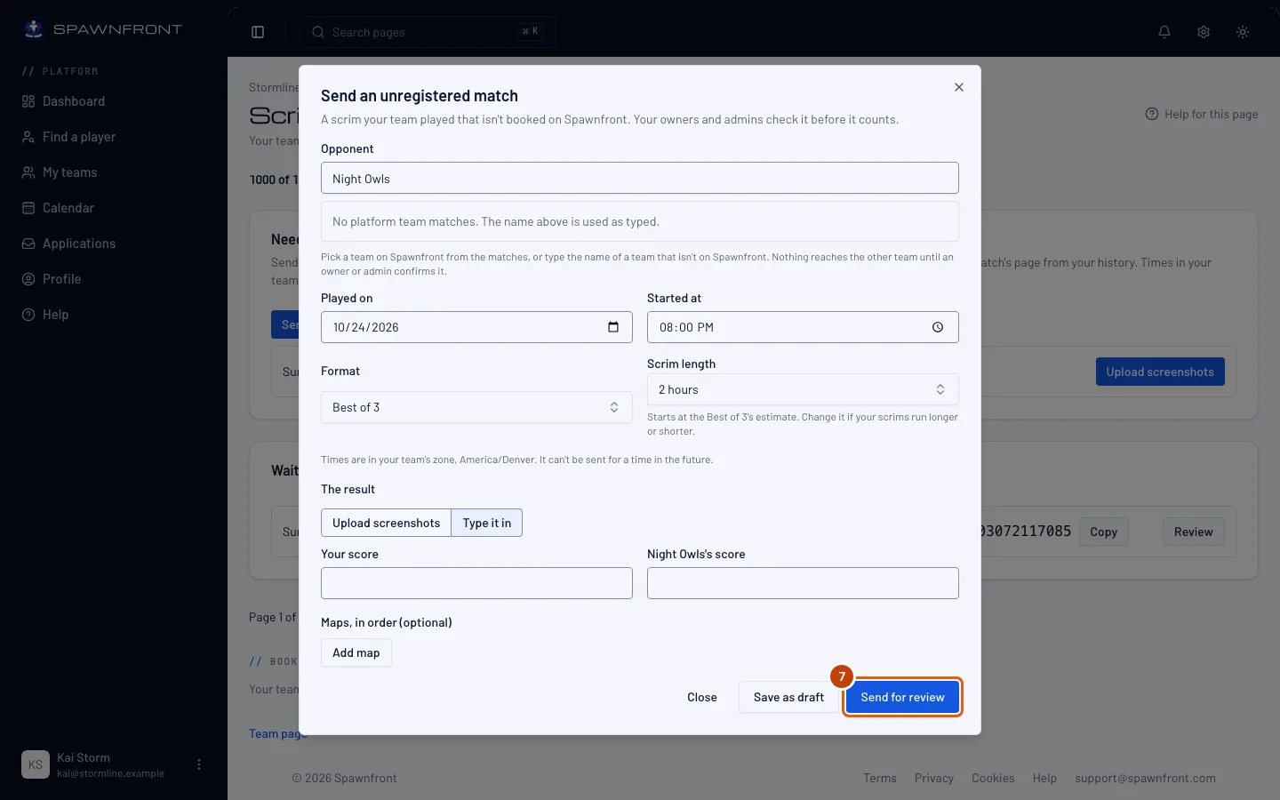Toggle the sidebar panel icon
The height and width of the screenshot is (800, 1280).
pos(258,32)
